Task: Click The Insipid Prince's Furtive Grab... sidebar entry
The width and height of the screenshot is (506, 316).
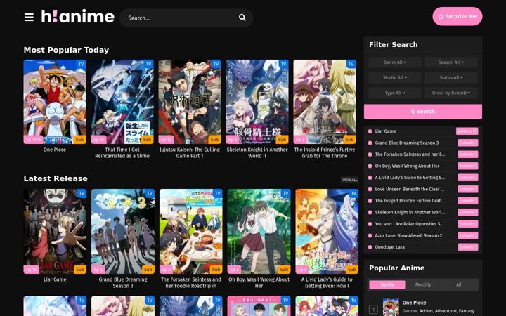Action: pos(410,201)
